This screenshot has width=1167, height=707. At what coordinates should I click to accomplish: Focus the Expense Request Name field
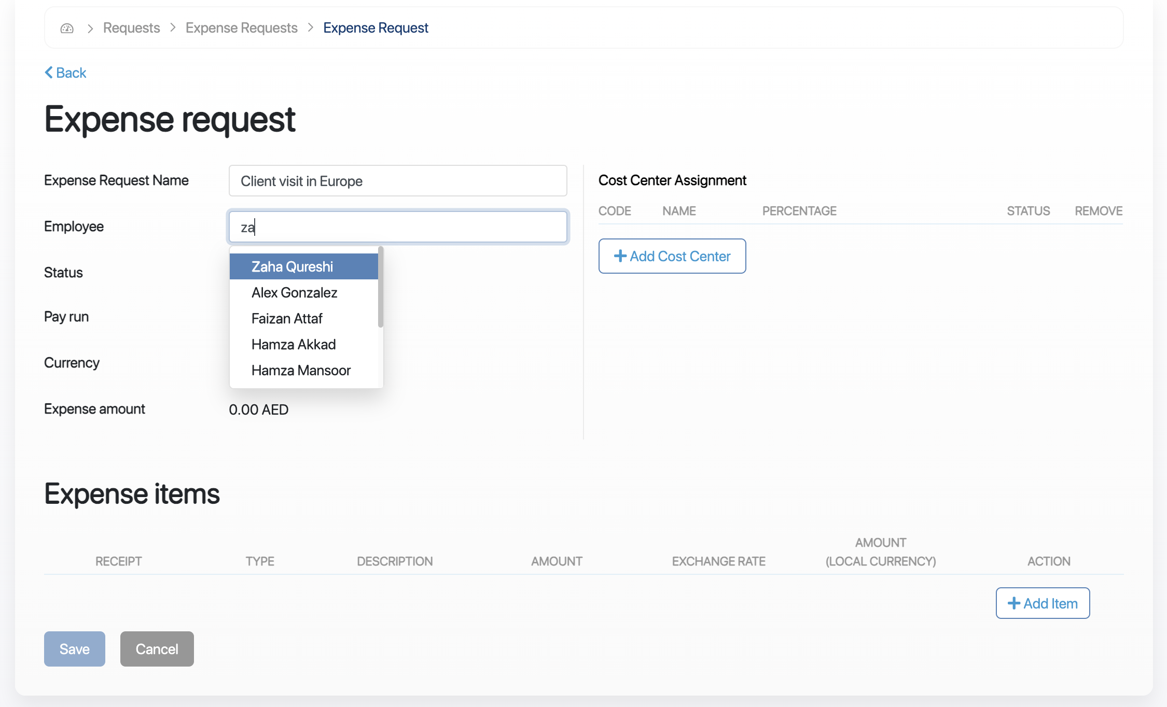point(398,181)
